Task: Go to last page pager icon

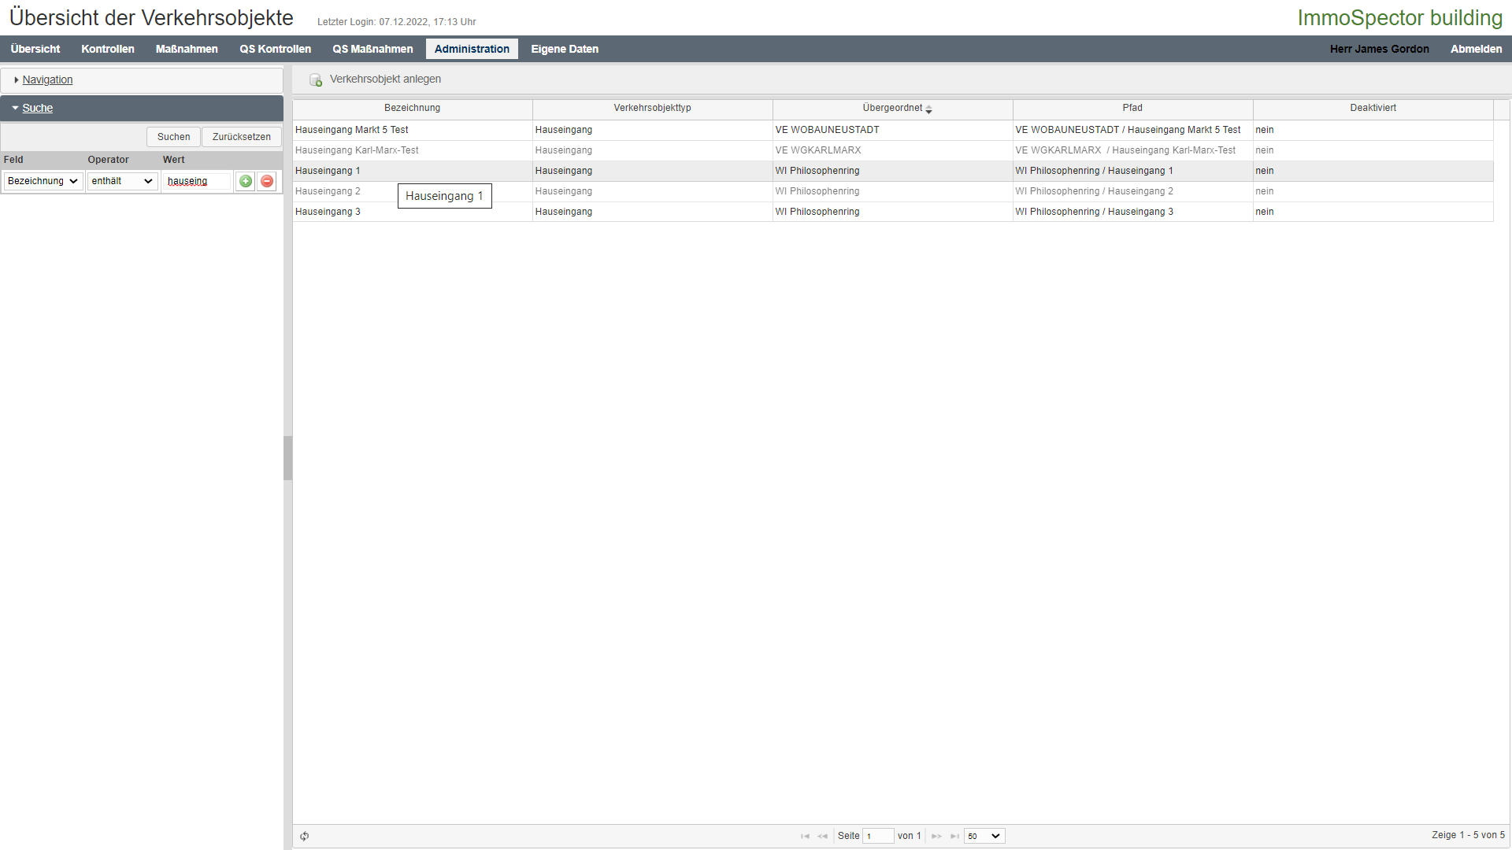Action: tap(954, 836)
